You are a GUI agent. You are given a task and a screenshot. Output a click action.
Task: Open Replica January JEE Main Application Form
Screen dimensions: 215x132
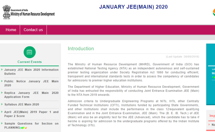pos(31,95)
